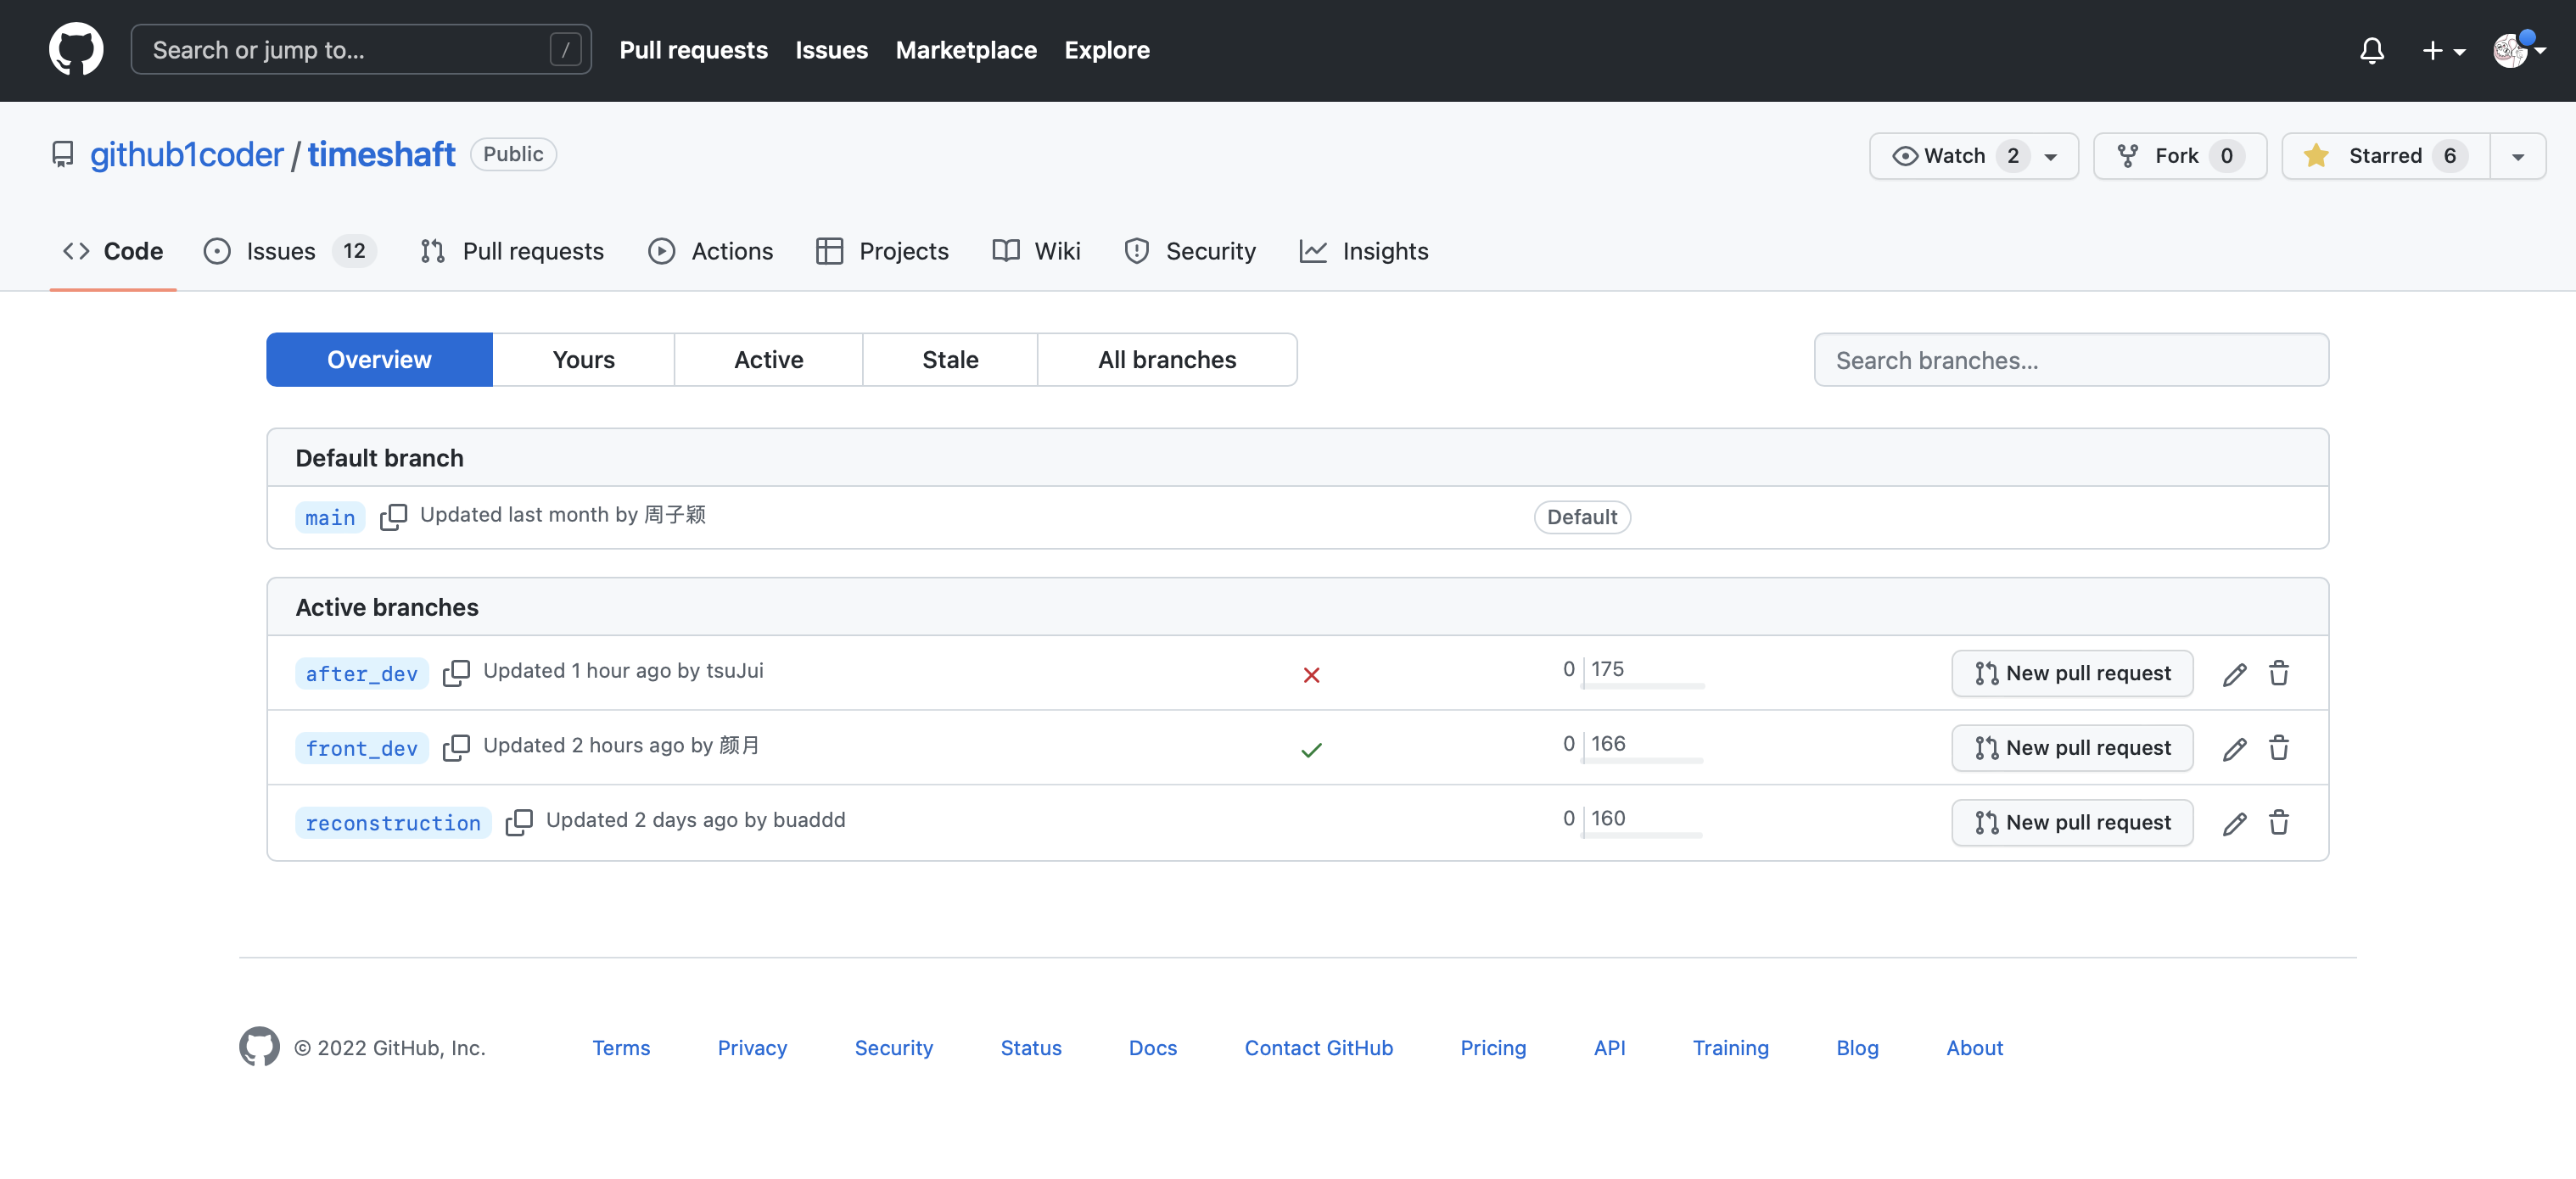The width and height of the screenshot is (2576, 1179).
Task: Rename the front_dev branch with pencil icon
Action: coord(2234,748)
